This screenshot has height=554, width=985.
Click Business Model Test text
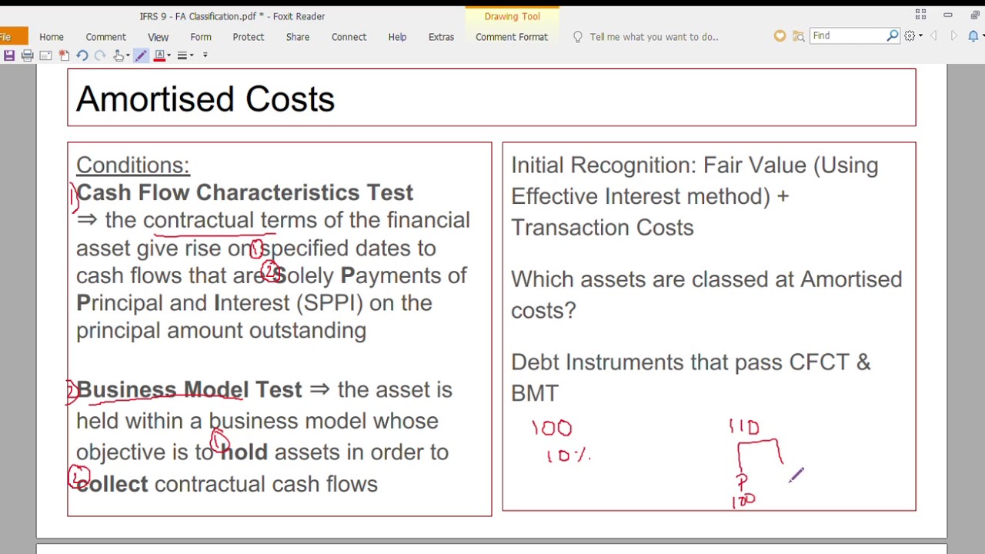point(189,389)
